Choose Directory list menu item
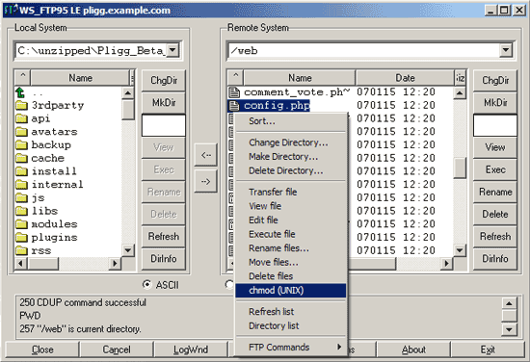 tap(291, 325)
